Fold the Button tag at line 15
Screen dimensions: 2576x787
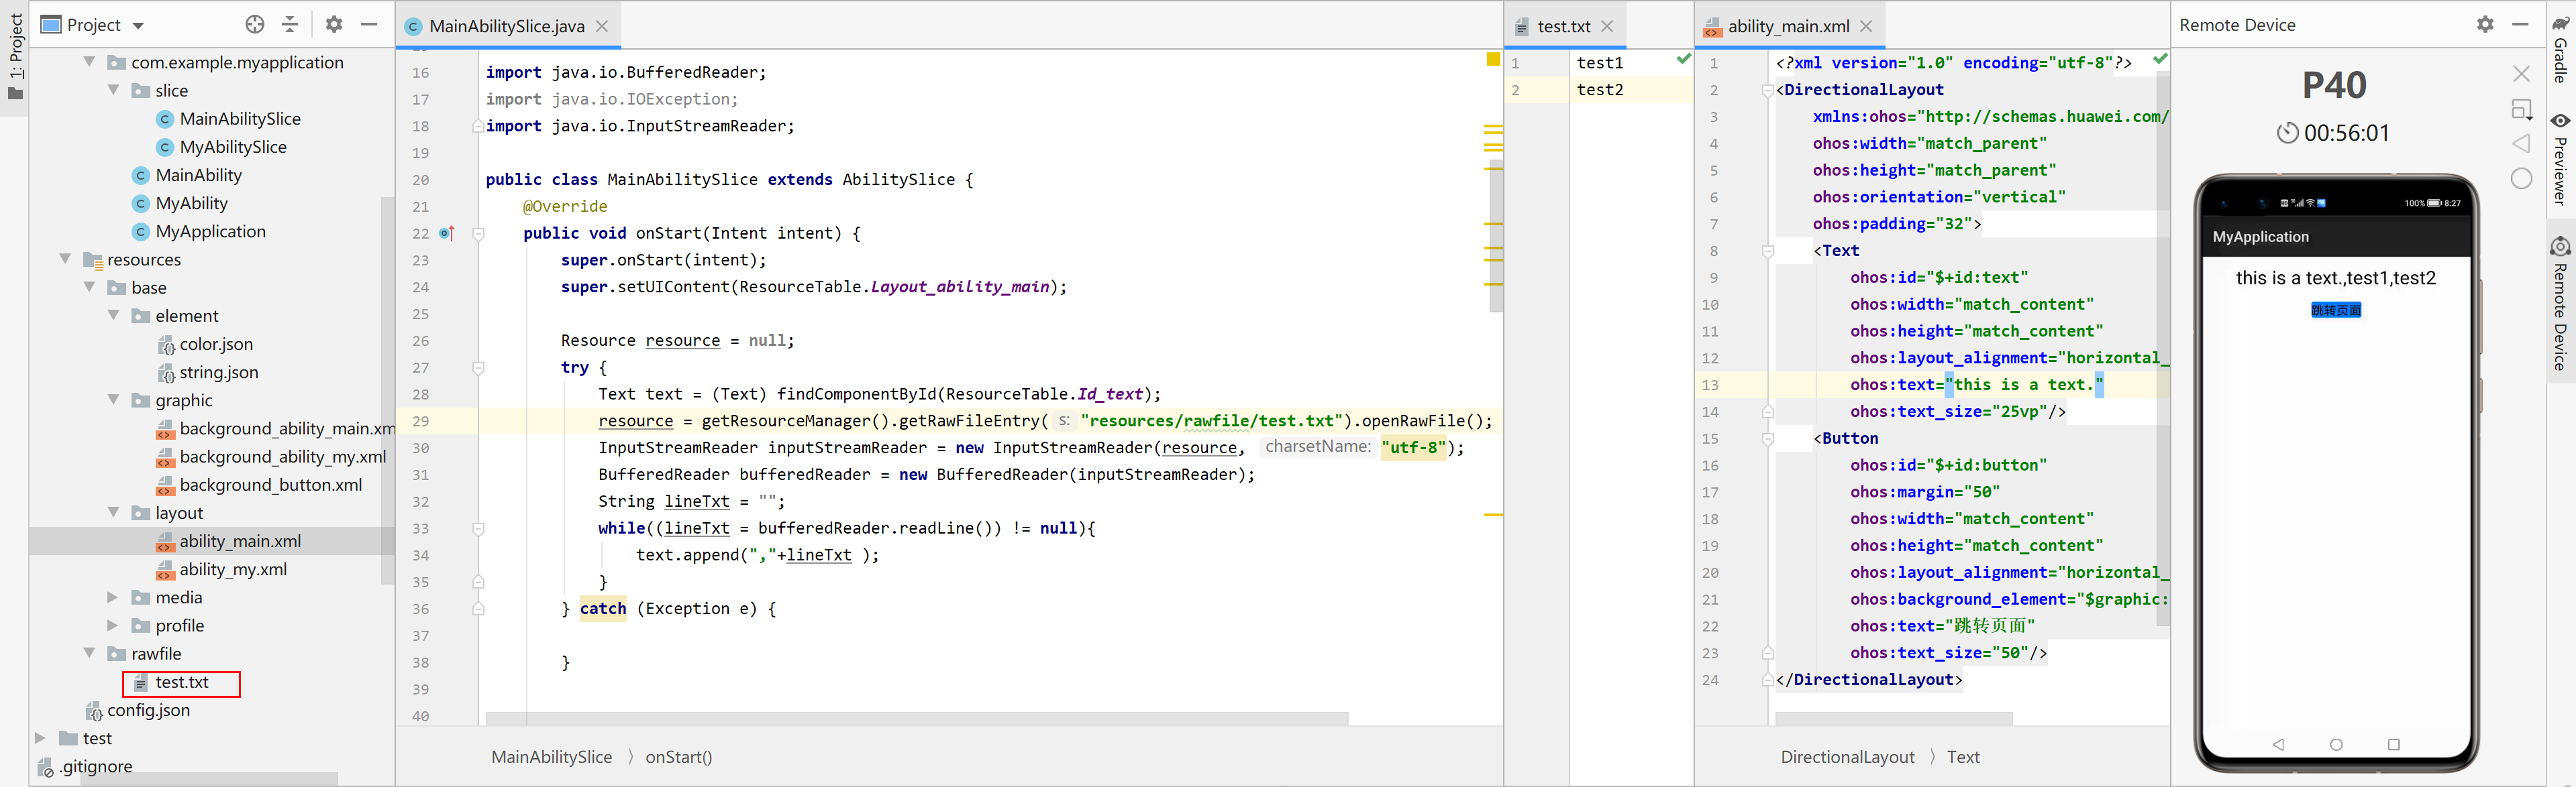click(x=1768, y=438)
